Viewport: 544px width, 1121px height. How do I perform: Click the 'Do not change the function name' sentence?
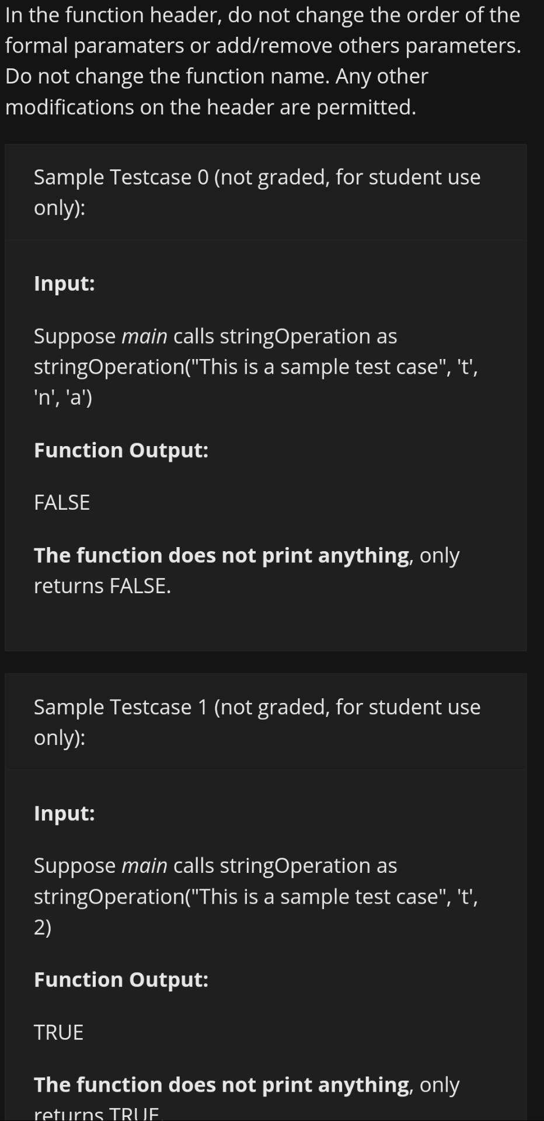click(x=166, y=76)
